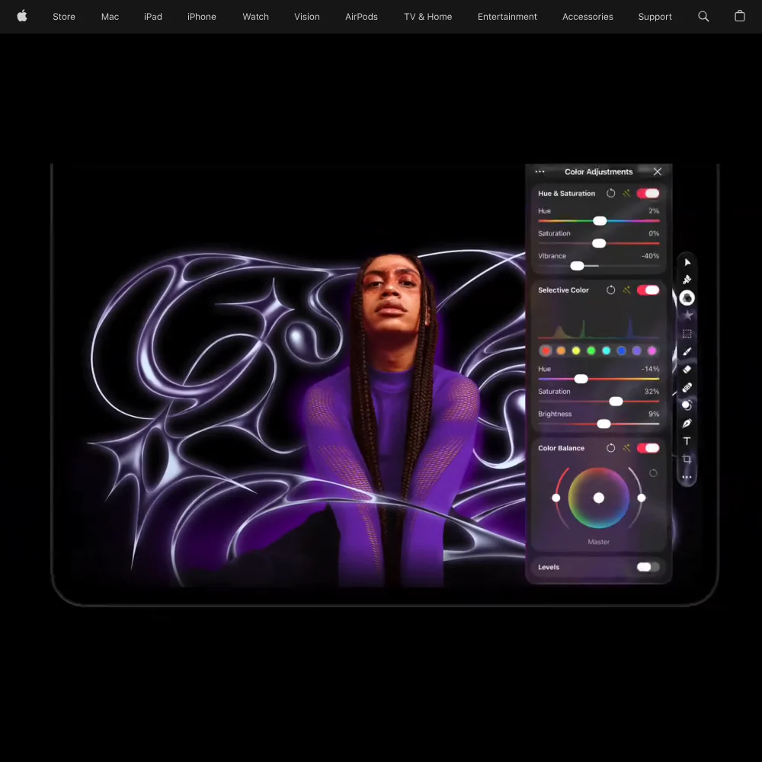
Task: Open the search icon in the Apple navigation bar
Action: (x=703, y=17)
